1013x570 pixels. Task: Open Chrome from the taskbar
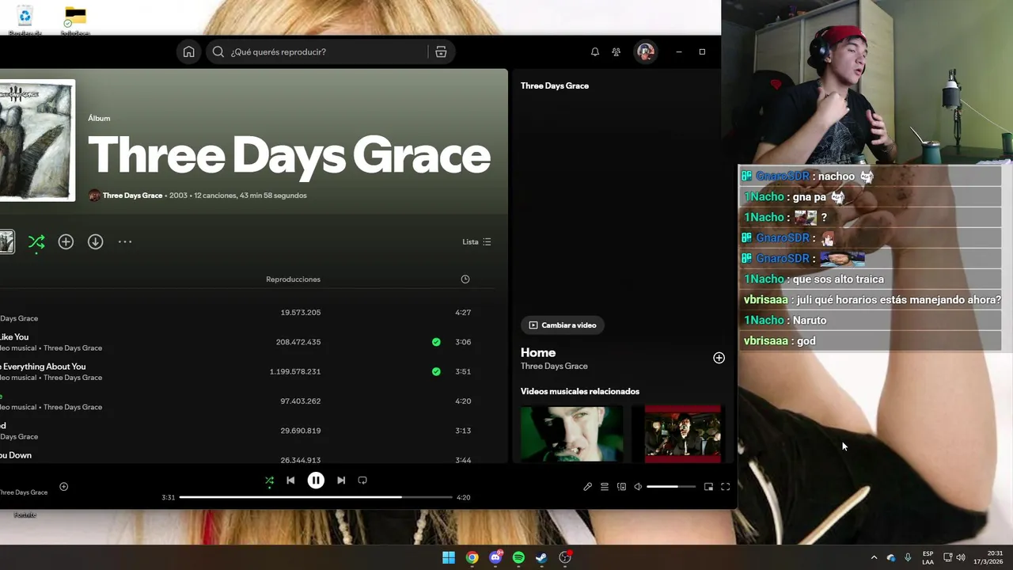pos(472,557)
